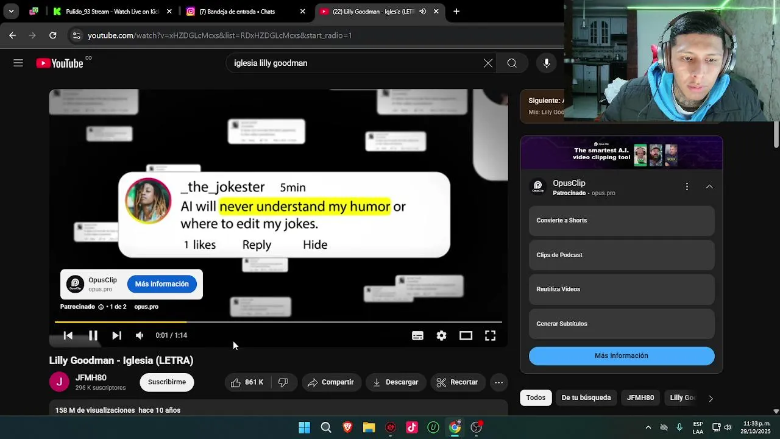780x439 pixels.
Task: Focus the browser address bar URL
Action: 220,35
